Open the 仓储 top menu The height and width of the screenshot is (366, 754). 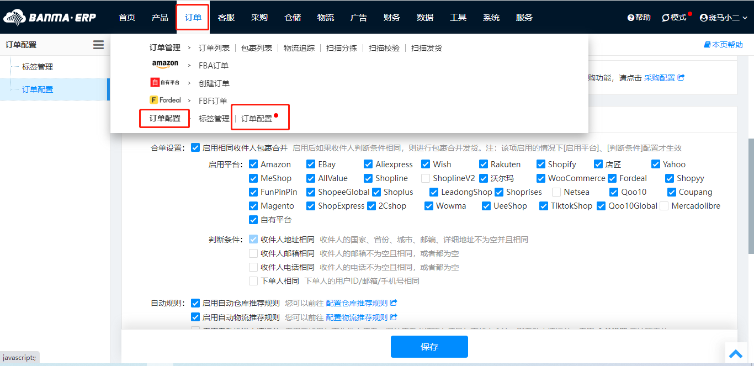(x=293, y=17)
